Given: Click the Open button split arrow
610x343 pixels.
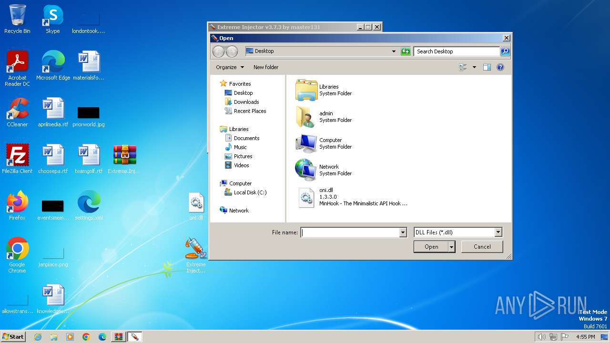Looking at the screenshot, I should 452,247.
